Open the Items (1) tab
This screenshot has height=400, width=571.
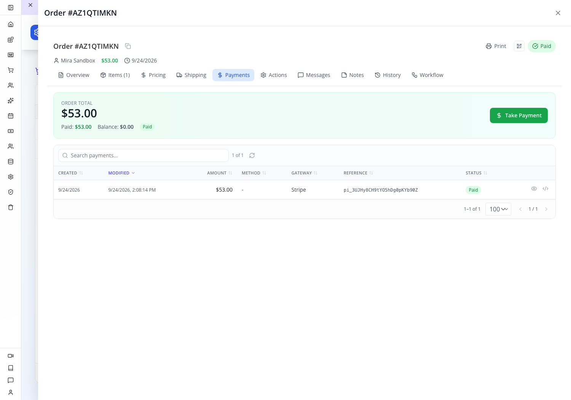(x=115, y=75)
